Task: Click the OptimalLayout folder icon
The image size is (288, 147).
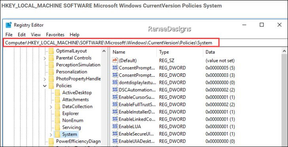Action: (x=51, y=51)
